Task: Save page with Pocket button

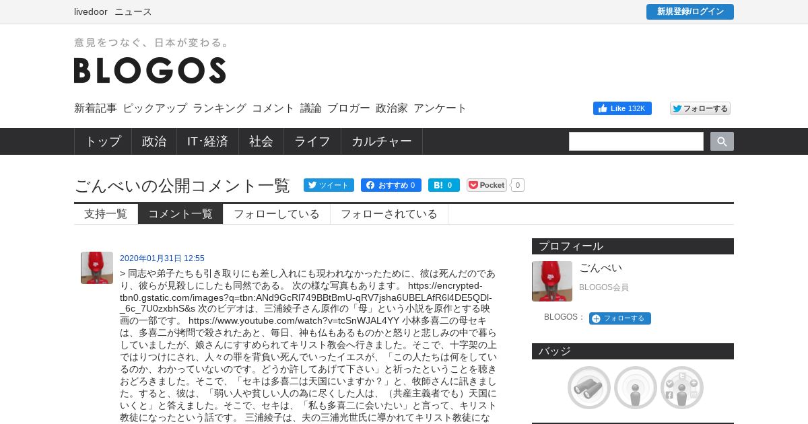Action: (487, 185)
